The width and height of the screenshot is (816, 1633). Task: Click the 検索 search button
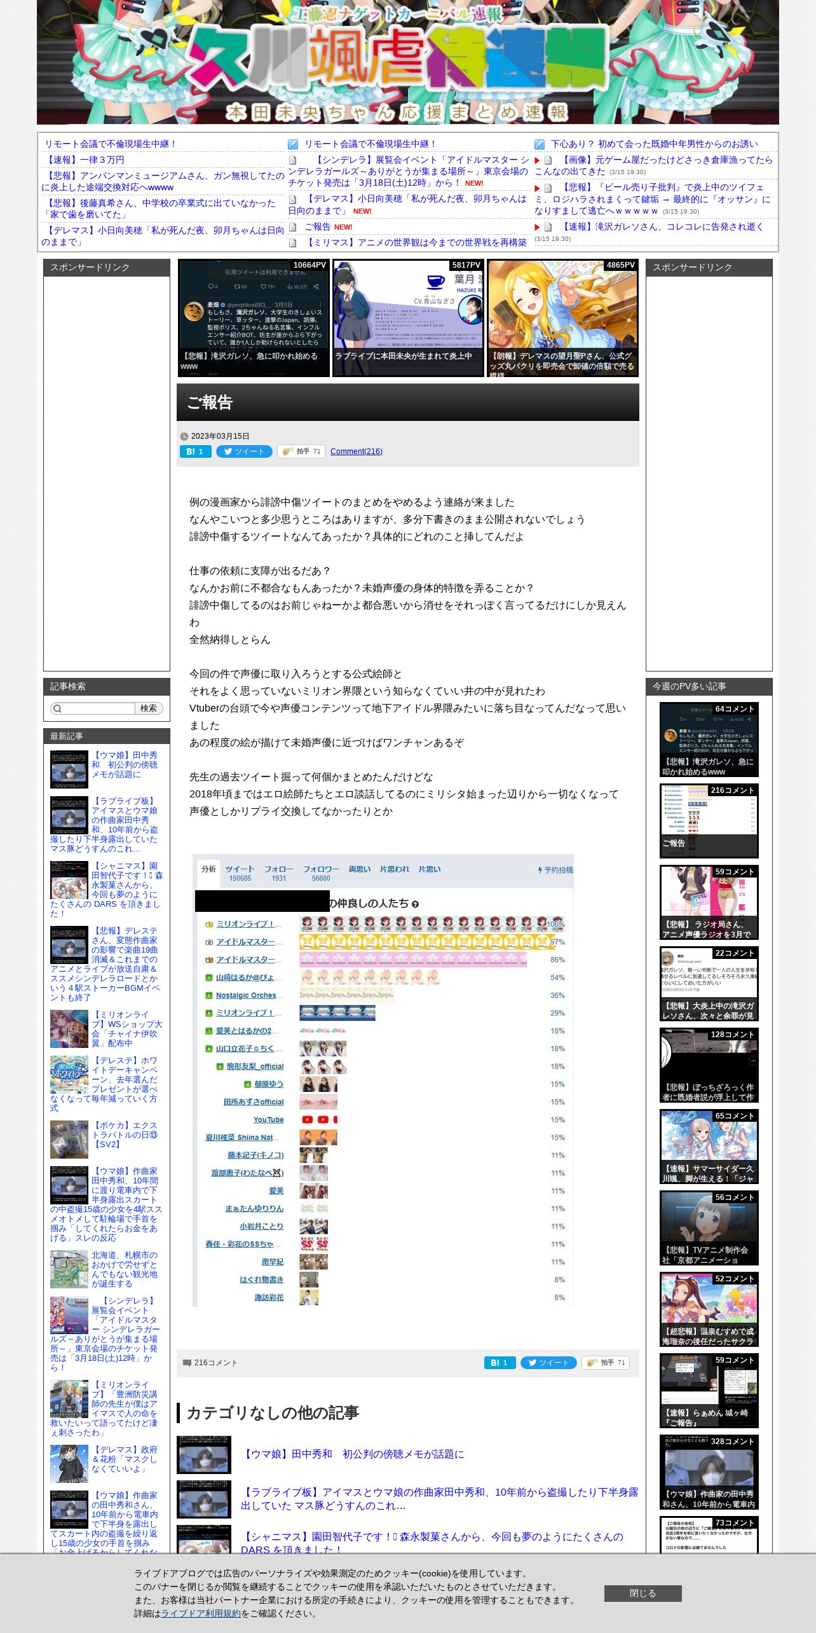point(149,708)
